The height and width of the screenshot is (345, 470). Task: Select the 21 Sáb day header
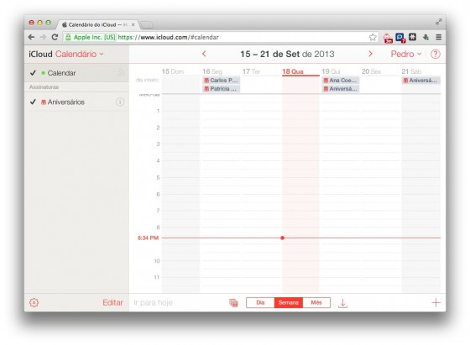[x=411, y=71]
